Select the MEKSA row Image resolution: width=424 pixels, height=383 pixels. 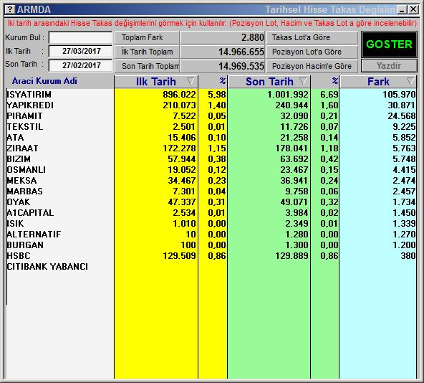(211, 181)
